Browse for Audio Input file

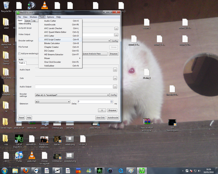[115, 70]
